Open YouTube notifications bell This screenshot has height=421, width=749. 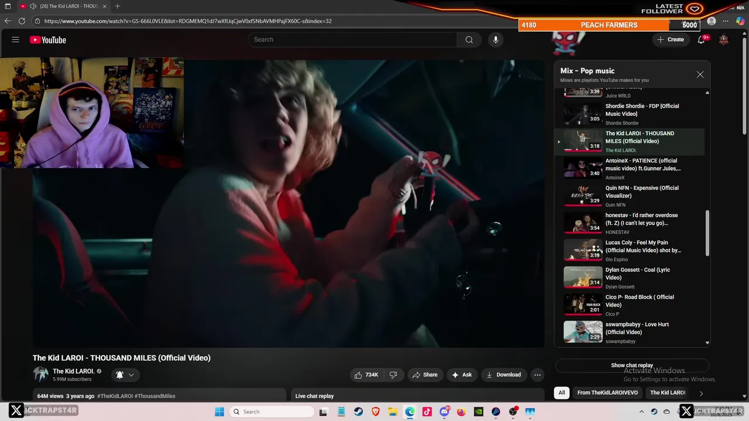(701, 40)
